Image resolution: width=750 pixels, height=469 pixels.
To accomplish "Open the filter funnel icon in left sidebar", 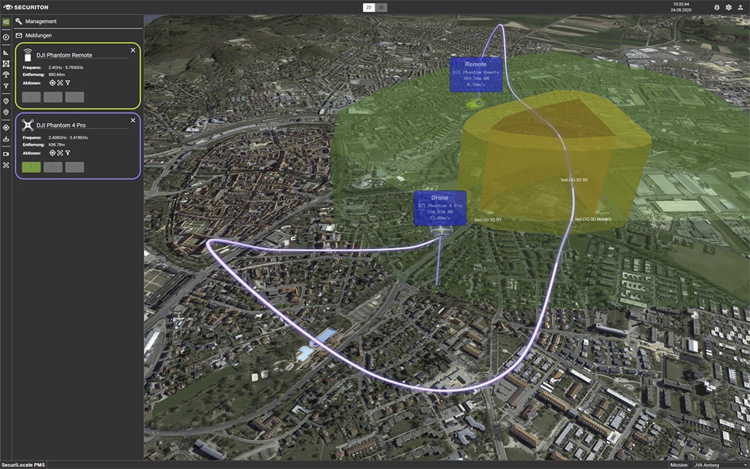I will click(x=6, y=86).
